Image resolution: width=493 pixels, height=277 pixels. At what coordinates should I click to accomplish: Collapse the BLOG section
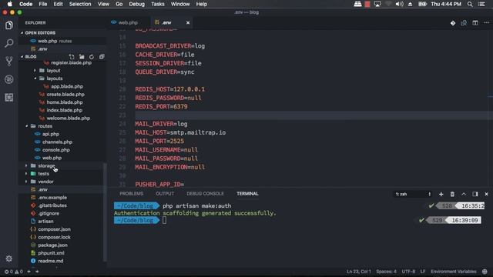(31, 56)
